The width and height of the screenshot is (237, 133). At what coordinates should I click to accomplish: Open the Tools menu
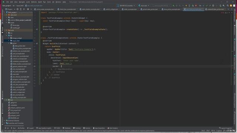pyautogui.click(x=49, y=2)
